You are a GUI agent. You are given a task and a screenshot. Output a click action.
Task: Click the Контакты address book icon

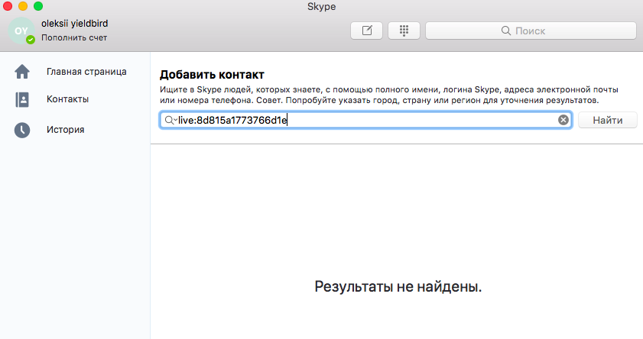tap(22, 99)
